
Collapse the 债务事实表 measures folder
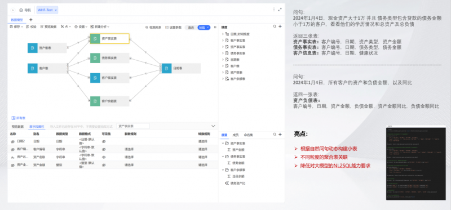point(223,157)
